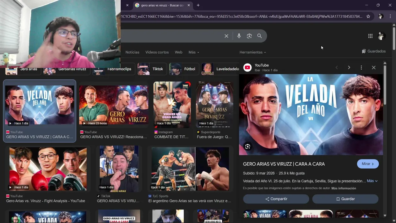The width and height of the screenshot is (396, 223).
Task: Open the Instagram Combate de Tit result
Action: pos(172,105)
